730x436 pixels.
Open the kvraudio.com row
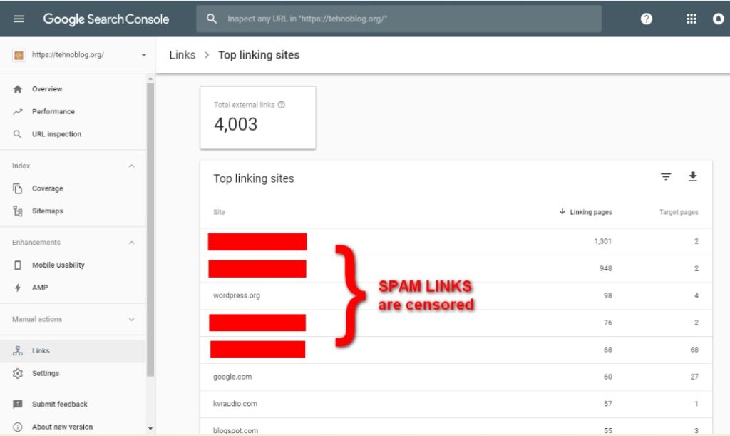click(456, 404)
